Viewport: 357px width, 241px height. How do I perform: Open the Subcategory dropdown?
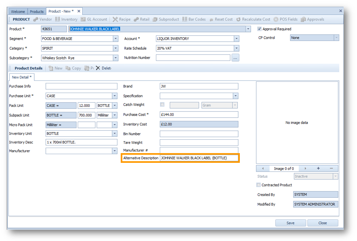(x=116, y=58)
